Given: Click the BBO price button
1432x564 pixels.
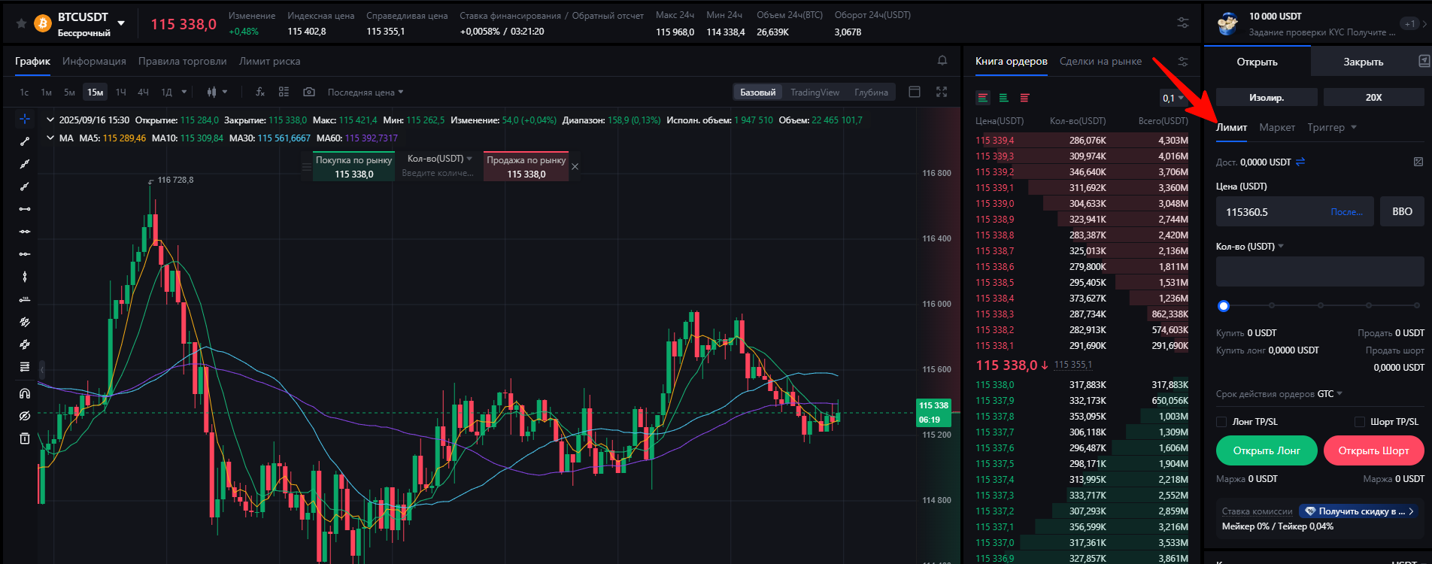Looking at the screenshot, I should [x=1402, y=211].
